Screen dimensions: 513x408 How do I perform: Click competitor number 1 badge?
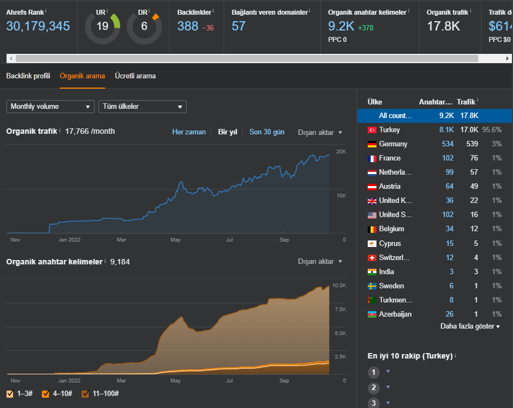click(374, 372)
